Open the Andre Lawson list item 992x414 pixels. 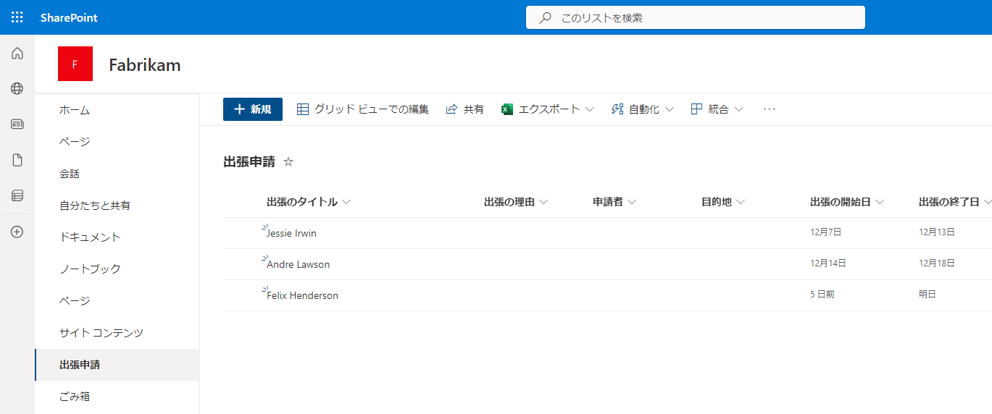pos(298,264)
